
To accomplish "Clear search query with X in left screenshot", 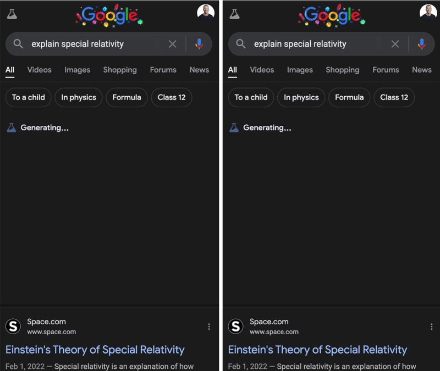I will pos(172,44).
